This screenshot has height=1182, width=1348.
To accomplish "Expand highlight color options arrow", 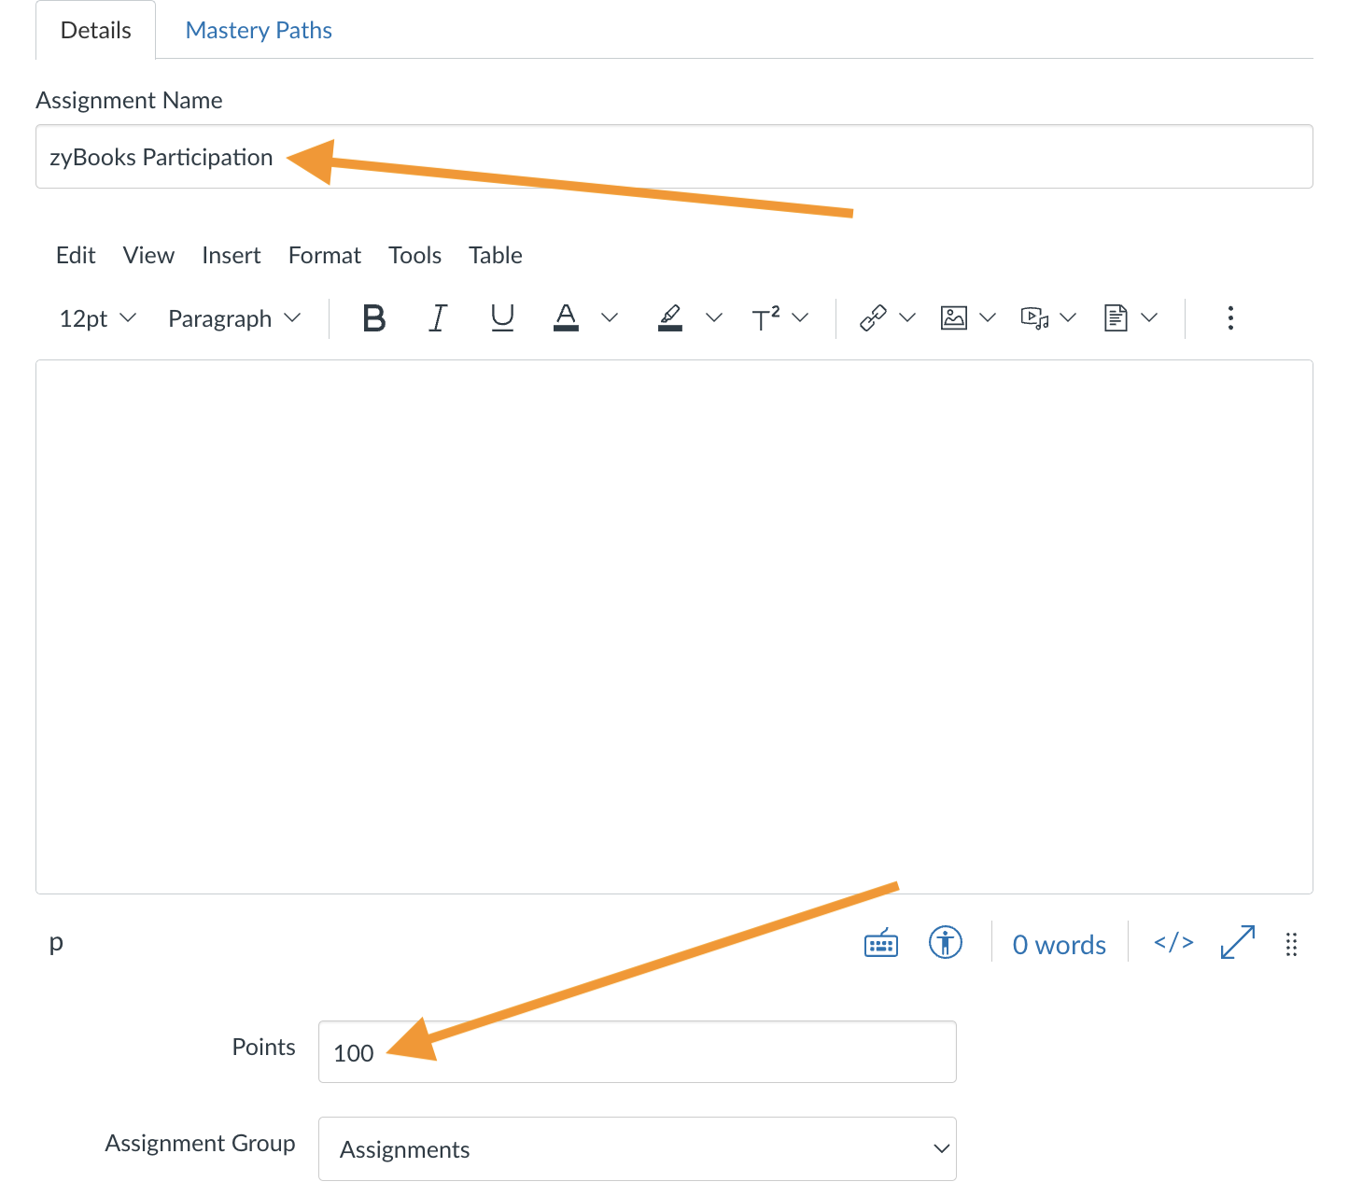I will [x=714, y=318].
